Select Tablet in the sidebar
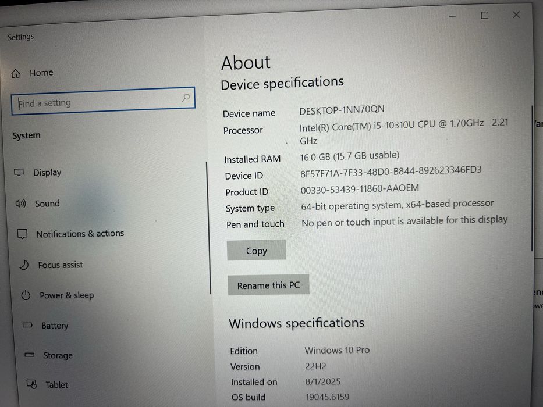This screenshot has width=543, height=407. (57, 384)
